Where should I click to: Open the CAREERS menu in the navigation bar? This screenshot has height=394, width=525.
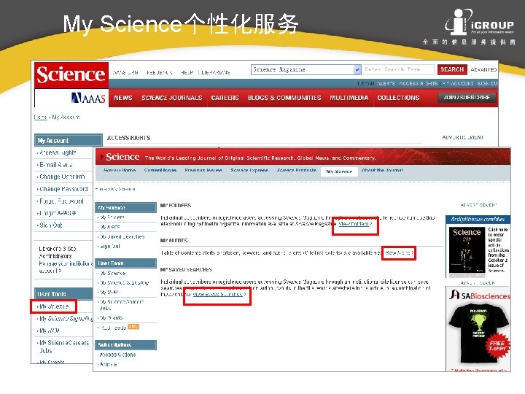(x=225, y=98)
